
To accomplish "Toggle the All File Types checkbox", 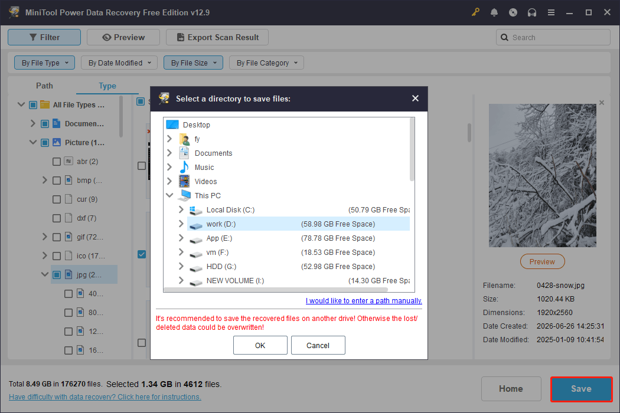I will [x=33, y=105].
